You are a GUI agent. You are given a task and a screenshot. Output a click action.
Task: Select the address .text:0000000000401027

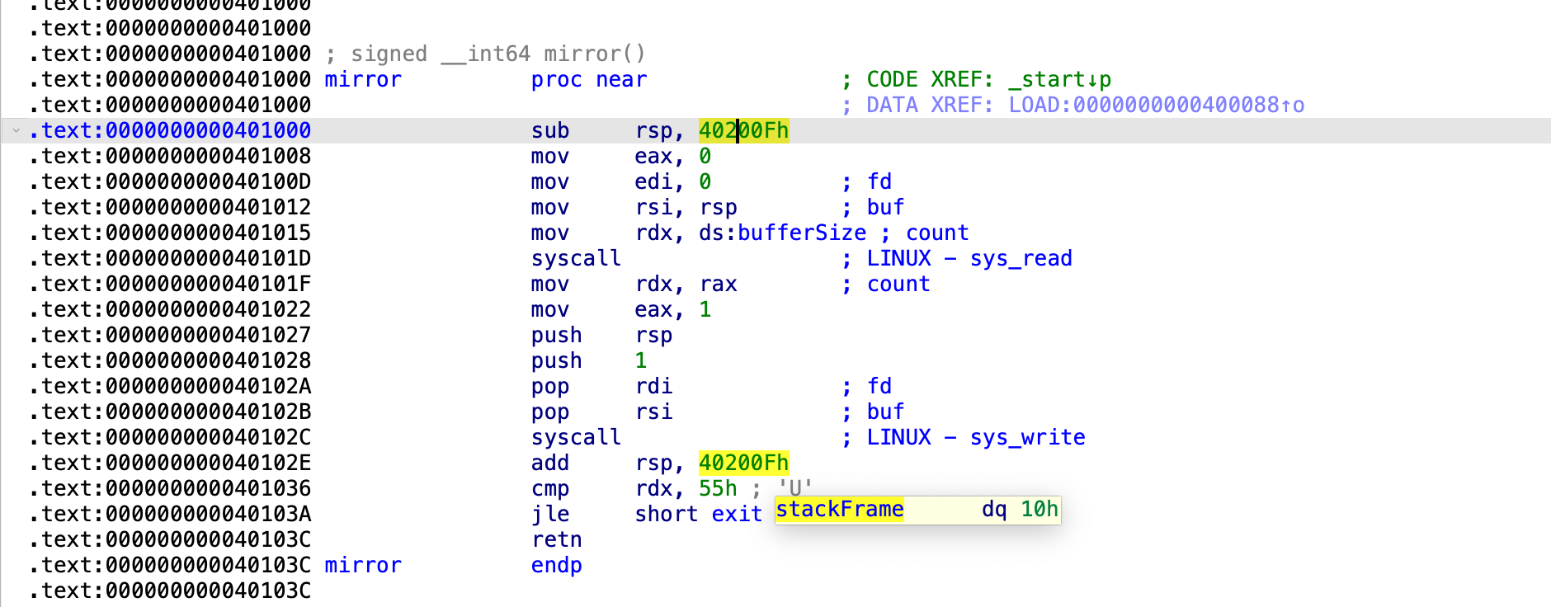(x=169, y=335)
